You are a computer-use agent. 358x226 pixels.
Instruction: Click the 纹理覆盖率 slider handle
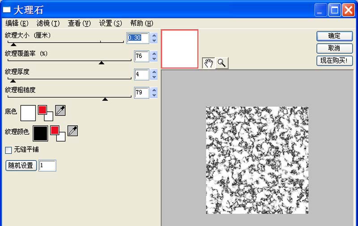[102, 63]
